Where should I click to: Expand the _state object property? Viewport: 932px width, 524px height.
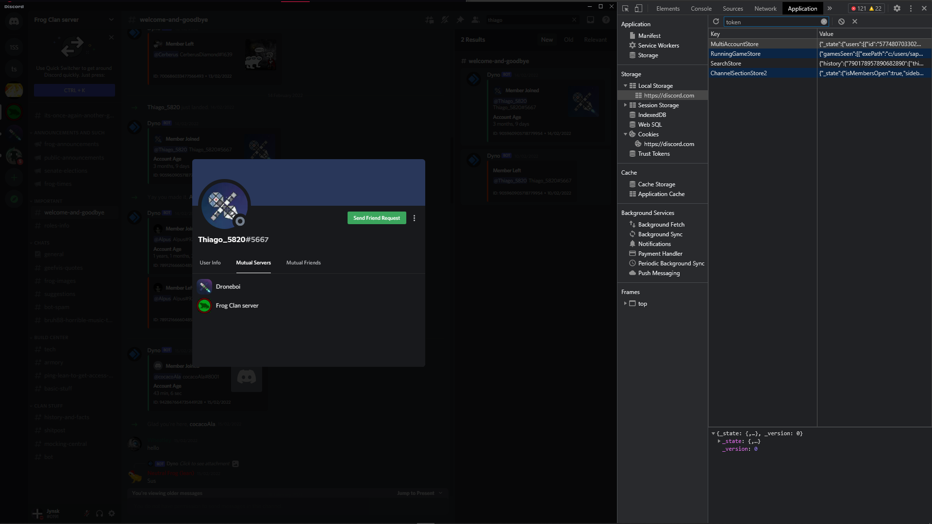coord(719,442)
